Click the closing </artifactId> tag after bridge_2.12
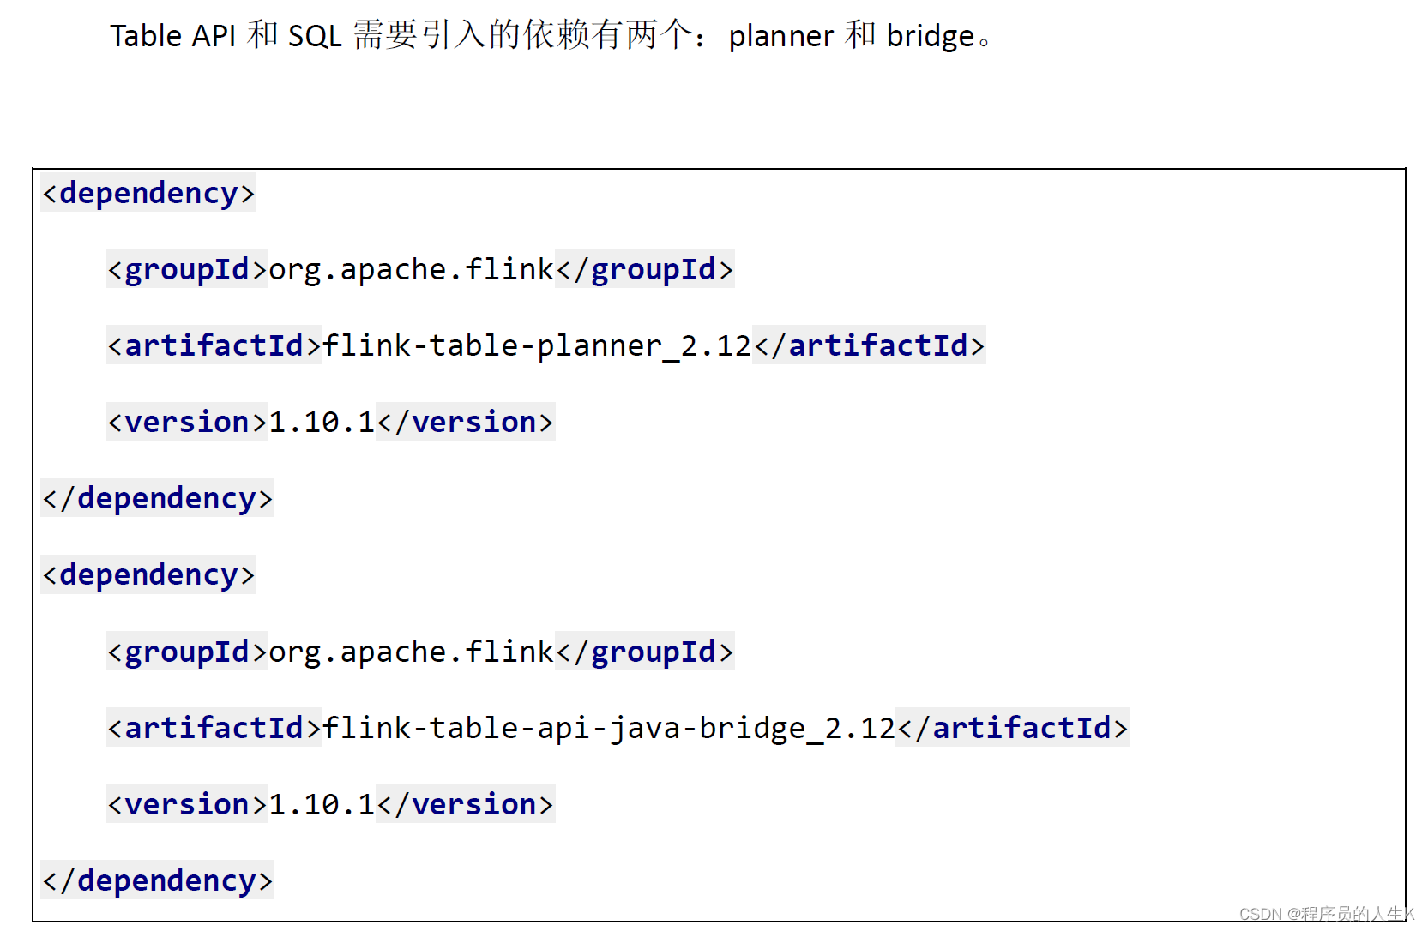 1012,728
